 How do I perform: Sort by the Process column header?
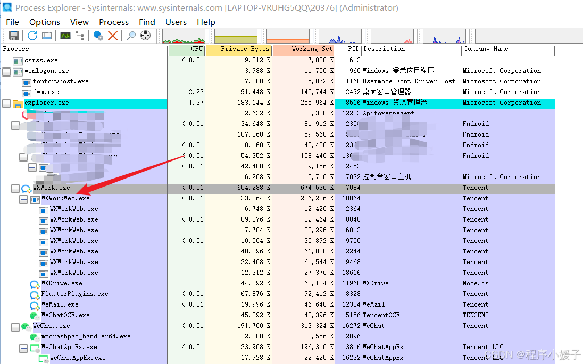pos(85,49)
